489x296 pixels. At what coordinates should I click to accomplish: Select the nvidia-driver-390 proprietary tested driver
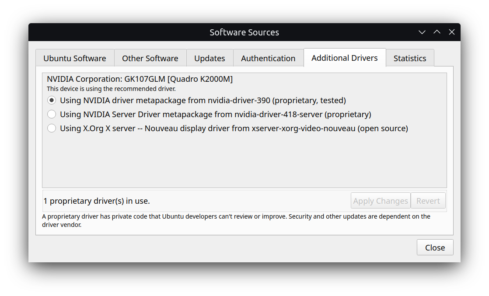52,100
